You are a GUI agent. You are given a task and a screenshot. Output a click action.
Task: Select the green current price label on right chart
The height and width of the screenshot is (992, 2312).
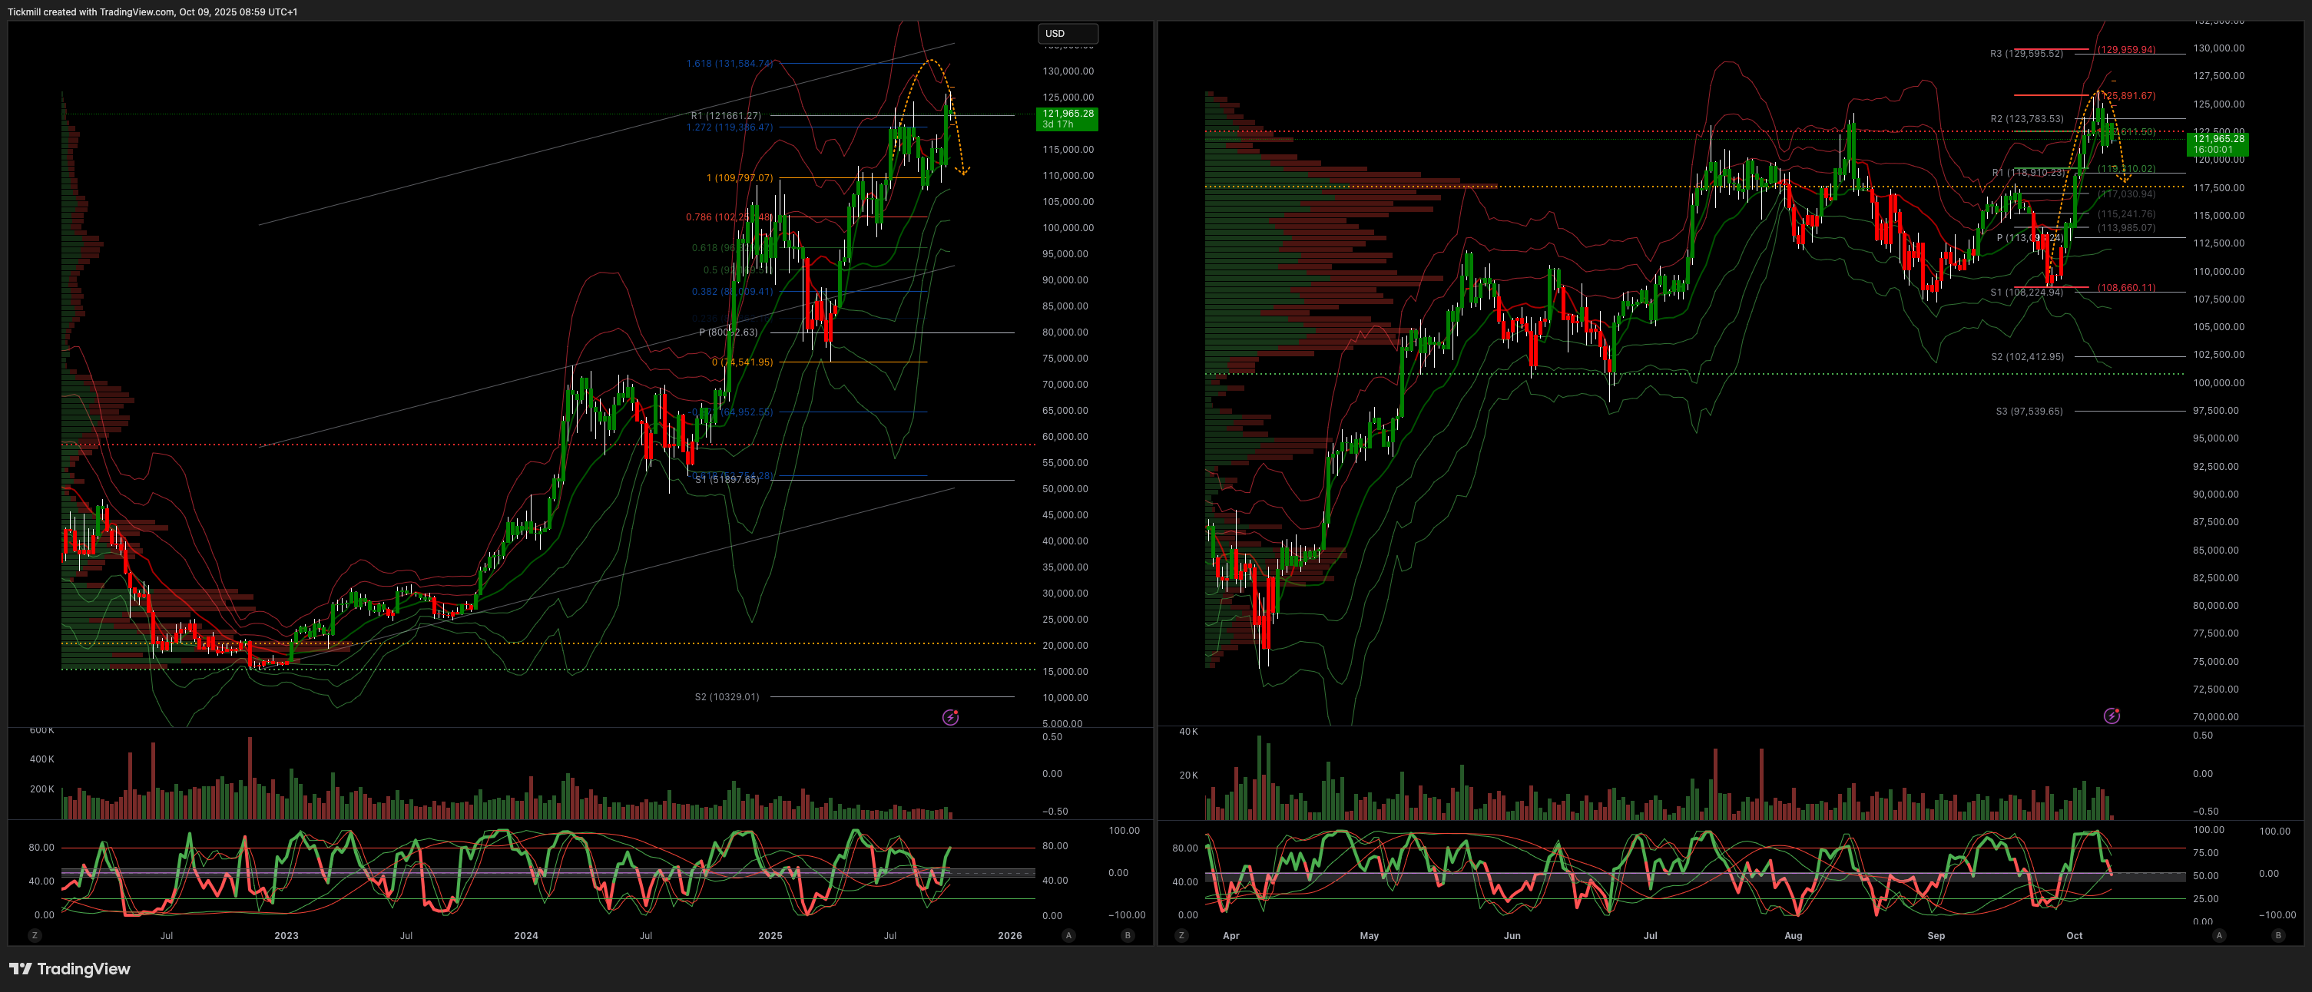point(2218,144)
